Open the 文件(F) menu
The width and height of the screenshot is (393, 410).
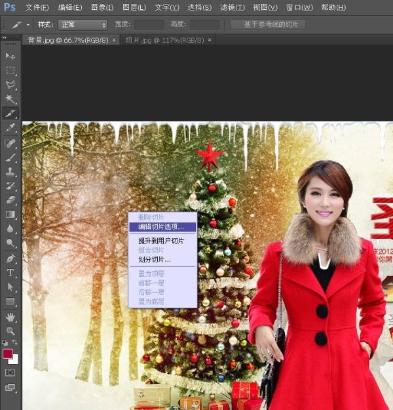tap(37, 7)
